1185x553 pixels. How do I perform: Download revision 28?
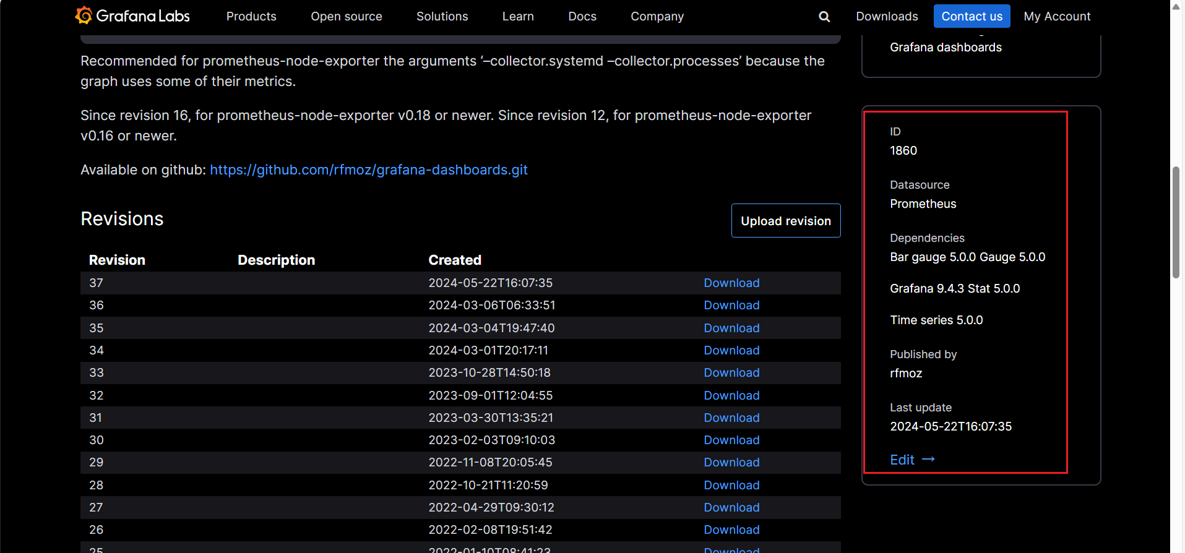tap(731, 485)
